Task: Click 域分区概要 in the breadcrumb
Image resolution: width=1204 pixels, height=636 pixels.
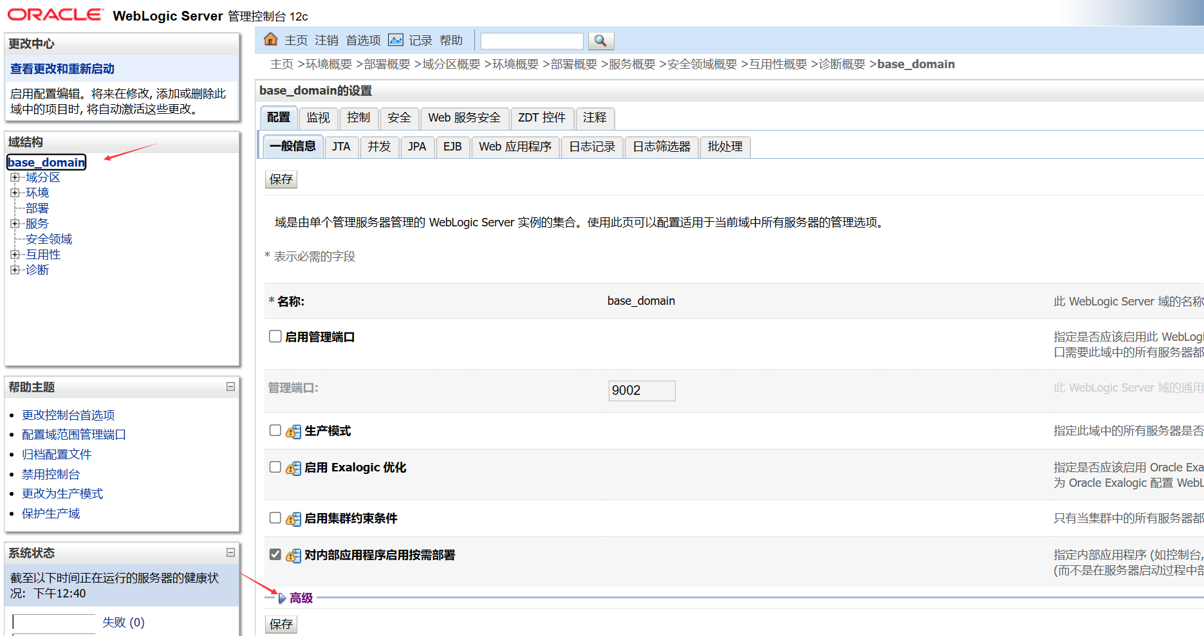Action: coord(451,64)
